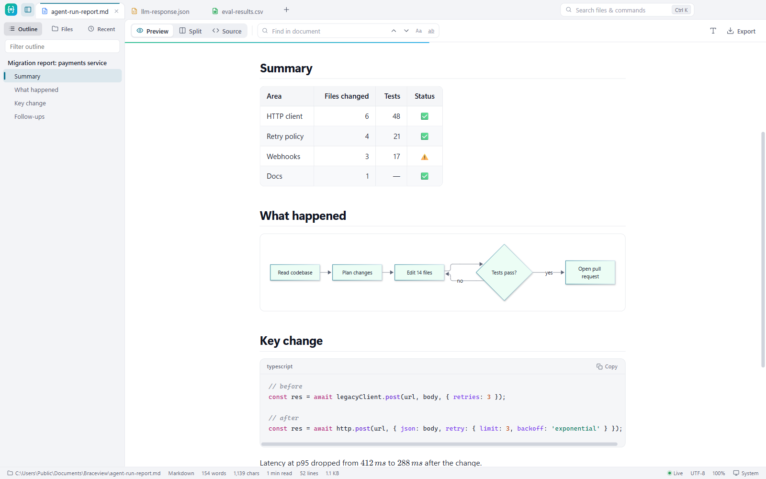Switch to Source view mode

click(227, 31)
